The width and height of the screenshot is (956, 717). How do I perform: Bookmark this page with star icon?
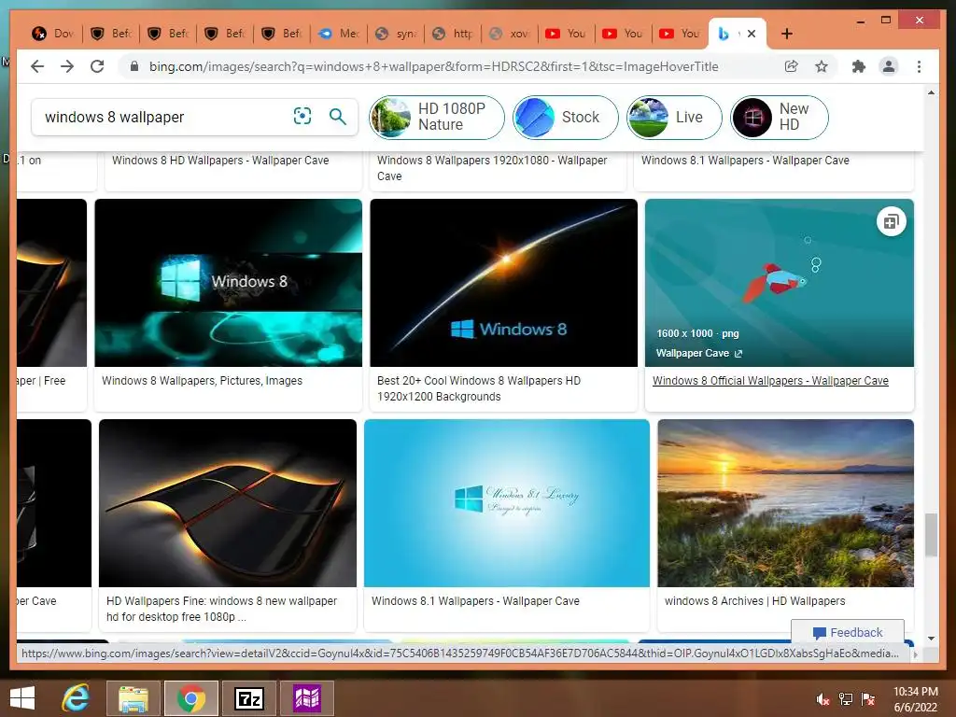(822, 66)
